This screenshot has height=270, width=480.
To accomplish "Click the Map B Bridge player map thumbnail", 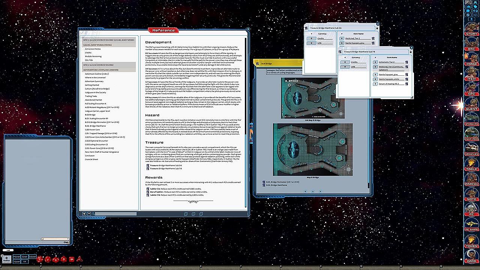I will point(312,149).
